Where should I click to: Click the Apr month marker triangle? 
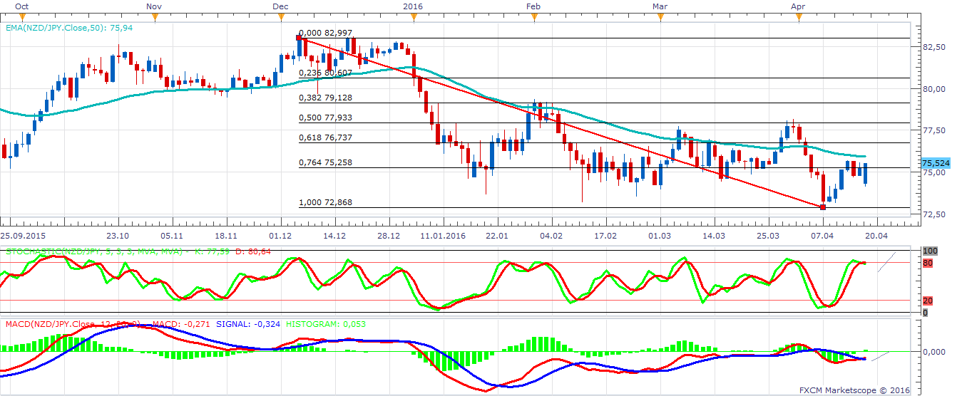tap(799, 17)
